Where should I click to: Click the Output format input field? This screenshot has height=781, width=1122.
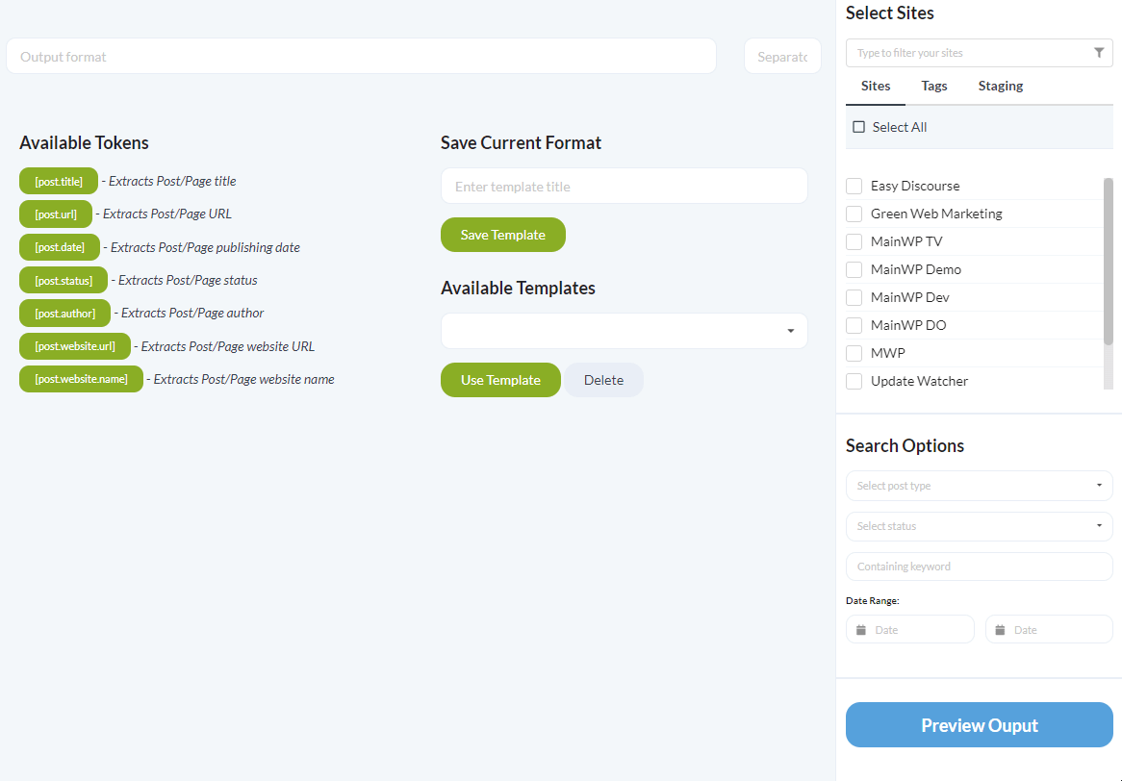[x=361, y=56]
